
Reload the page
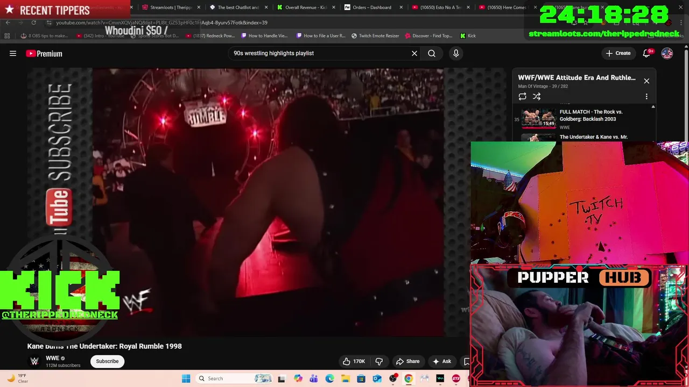tap(33, 23)
